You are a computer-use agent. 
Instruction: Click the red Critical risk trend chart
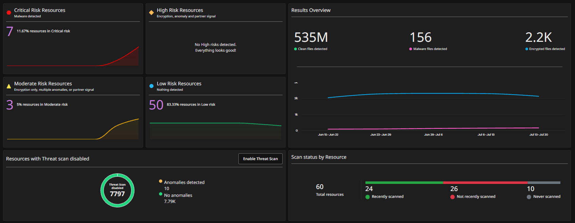click(x=73, y=56)
